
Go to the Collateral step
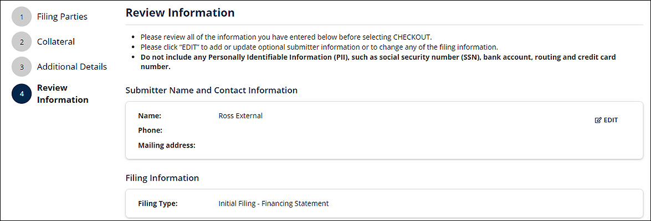pos(56,42)
